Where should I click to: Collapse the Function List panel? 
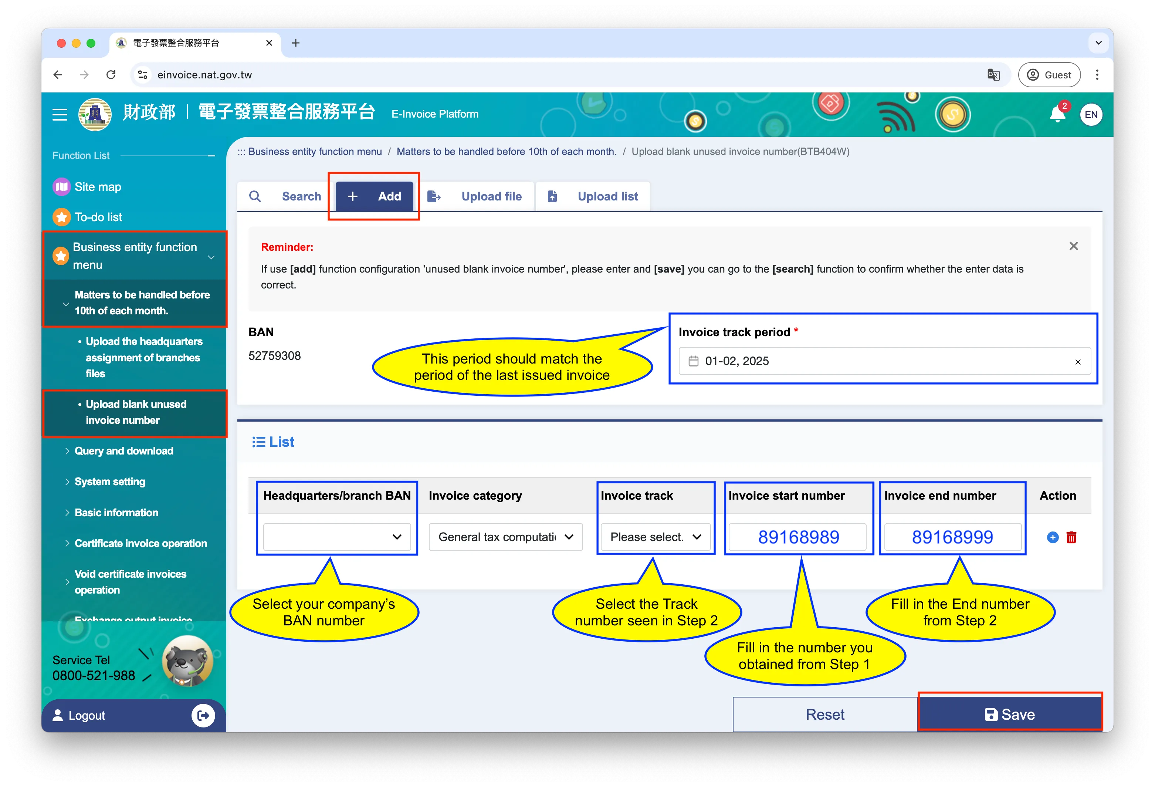[x=211, y=156]
